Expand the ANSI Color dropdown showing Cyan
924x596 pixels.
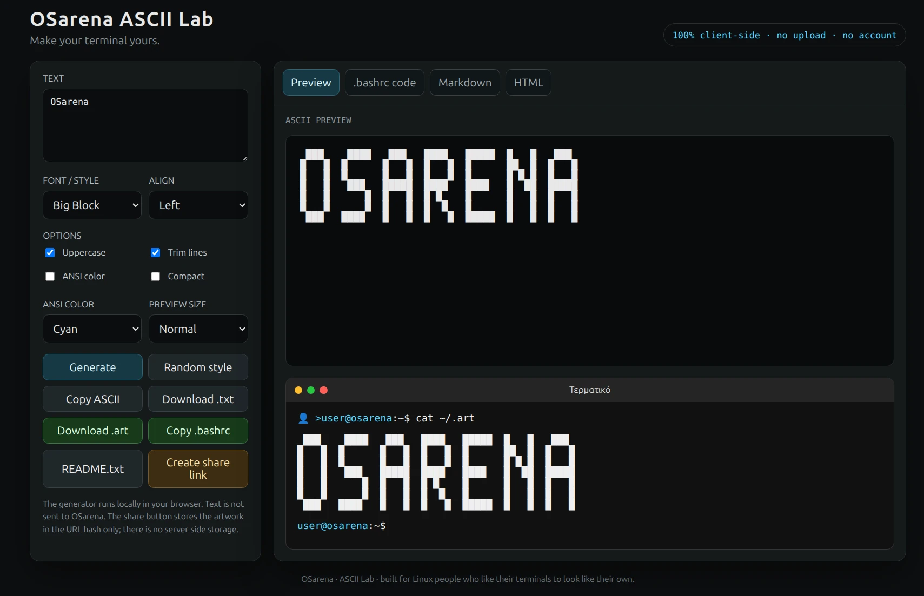[x=92, y=329]
